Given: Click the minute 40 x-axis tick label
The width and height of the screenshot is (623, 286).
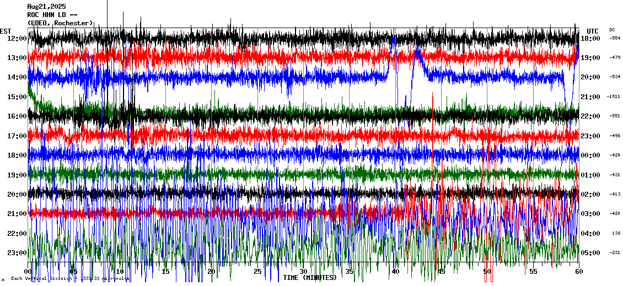Looking at the screenshot, I should [395, 271].
